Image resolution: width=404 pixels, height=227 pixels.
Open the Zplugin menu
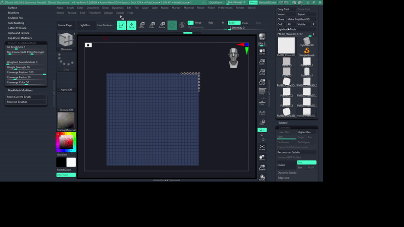click(x=108, y=13)
